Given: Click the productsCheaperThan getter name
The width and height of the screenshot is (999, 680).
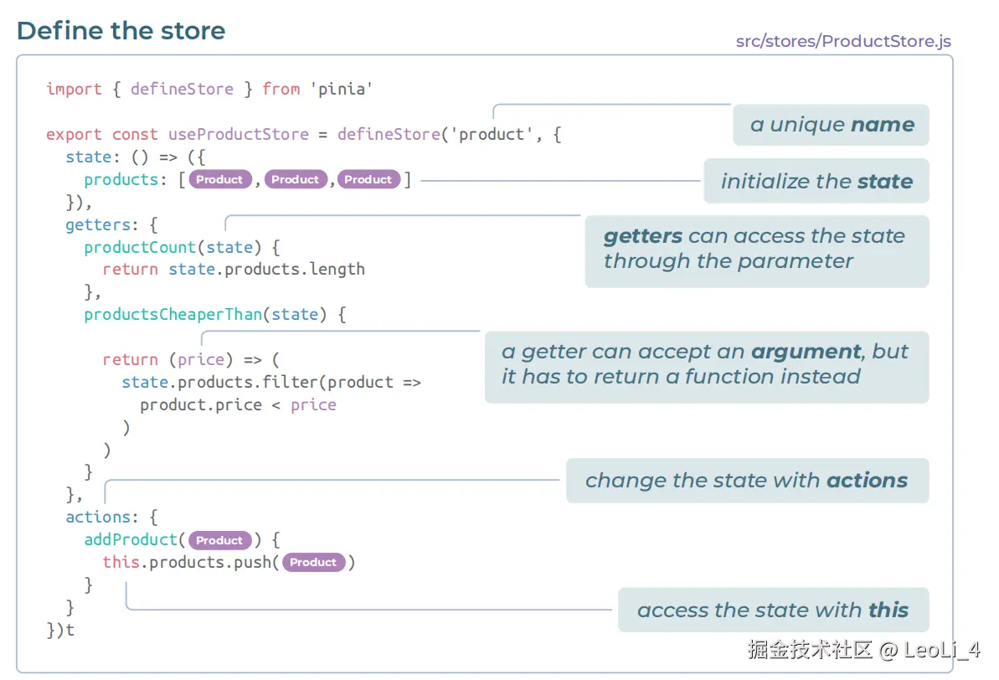Looking at the screenshot, I should (173, 314).
